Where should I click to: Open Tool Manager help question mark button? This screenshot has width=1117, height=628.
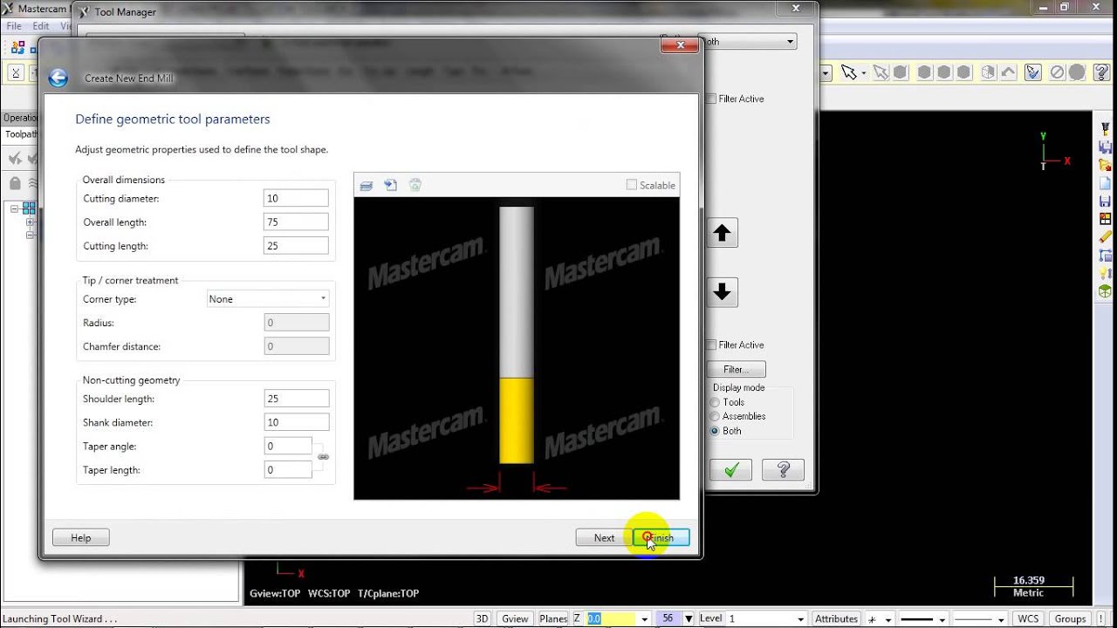tap(783, 470)
